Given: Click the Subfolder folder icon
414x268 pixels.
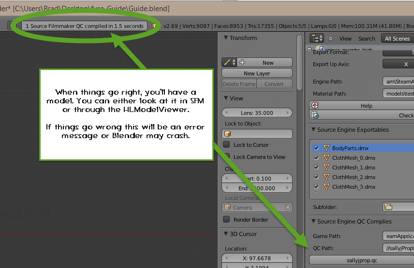Looking at the screenshot, I should coord(388,207).
